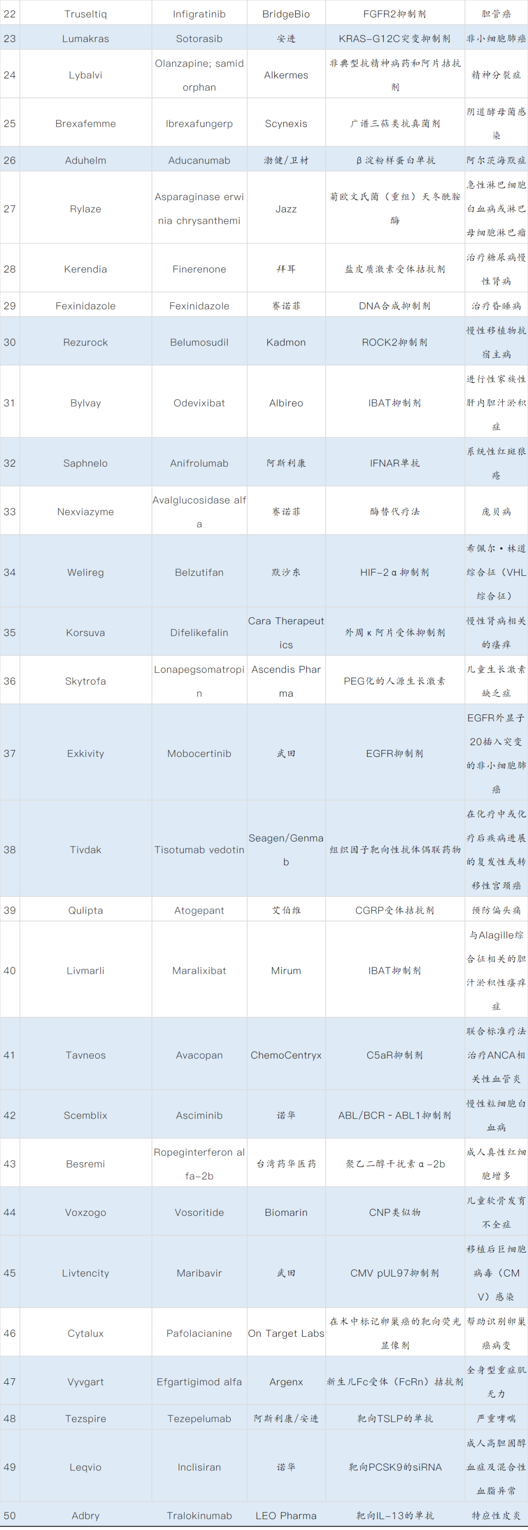This screenshot has width=528, height=1530.
Task: Select the "ChemoCentryx" company cell
Action: point(286,1055)
